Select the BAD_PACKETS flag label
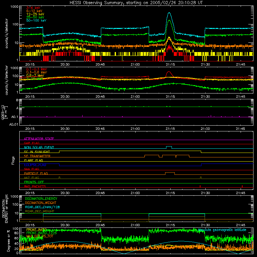Screen dimensions: 257x257 pyautogui.click(x=35, y=186)
